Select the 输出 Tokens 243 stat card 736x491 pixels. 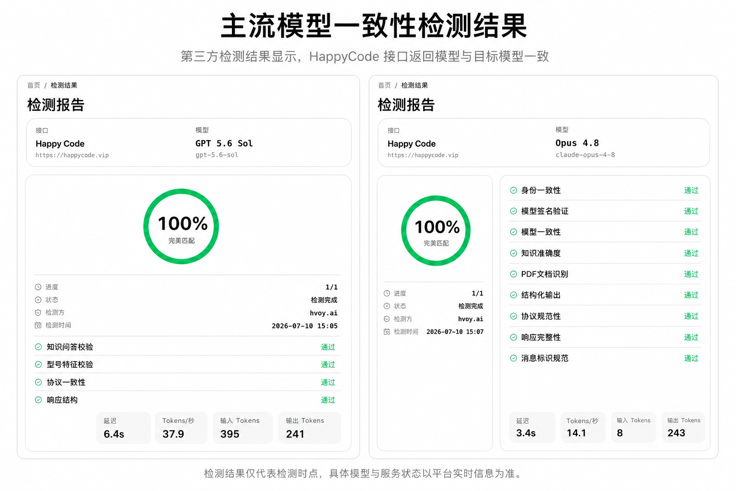pos(683,427)
